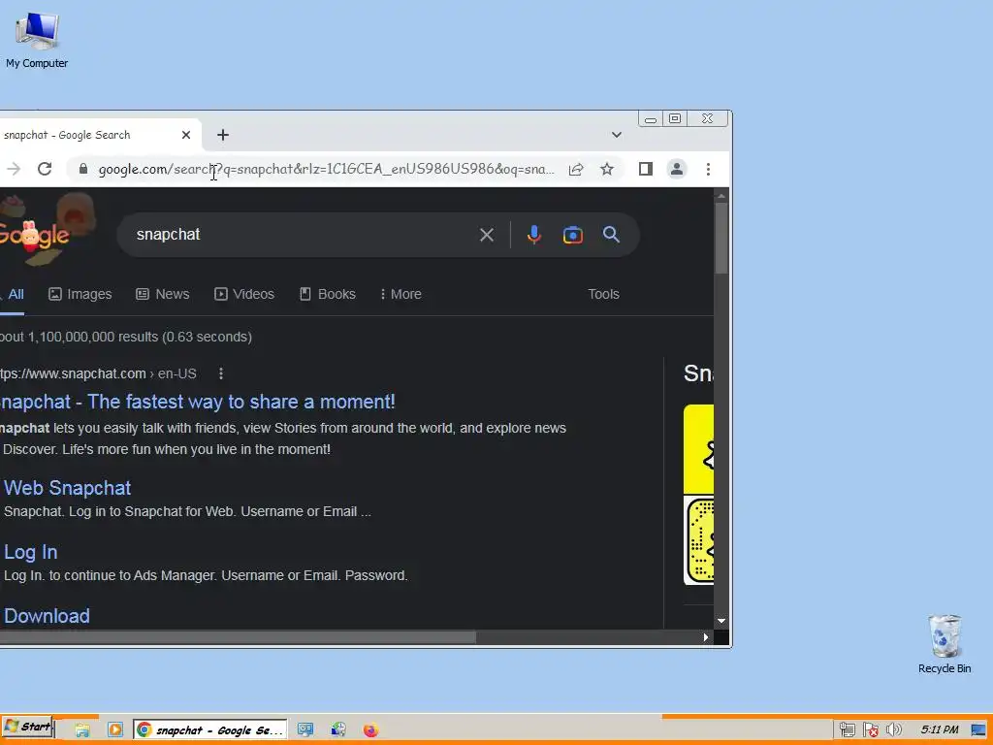
Task: Click the address bar URL
Action: (x=326, y=169)
